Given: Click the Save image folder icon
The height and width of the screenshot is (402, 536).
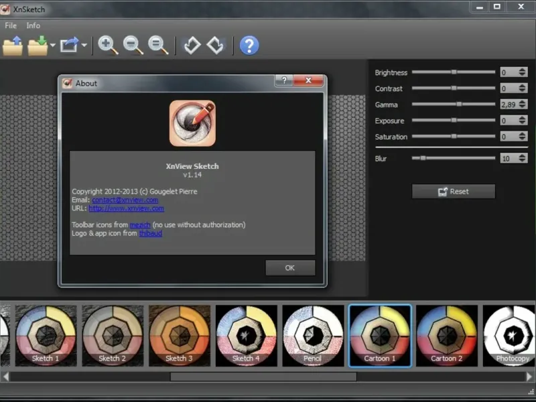Looking at the screenshot, I should pos(38,46).
